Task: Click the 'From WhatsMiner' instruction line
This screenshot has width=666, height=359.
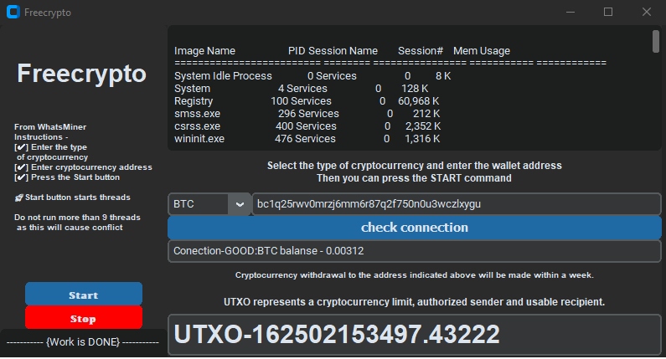Action: pos(50,127)
